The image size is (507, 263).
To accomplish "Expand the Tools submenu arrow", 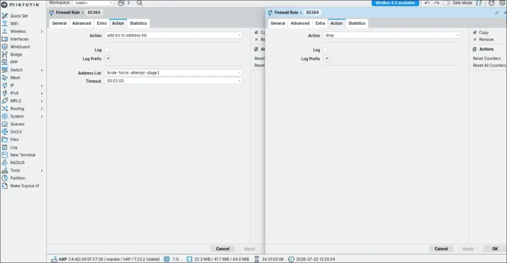I will 42,171.
